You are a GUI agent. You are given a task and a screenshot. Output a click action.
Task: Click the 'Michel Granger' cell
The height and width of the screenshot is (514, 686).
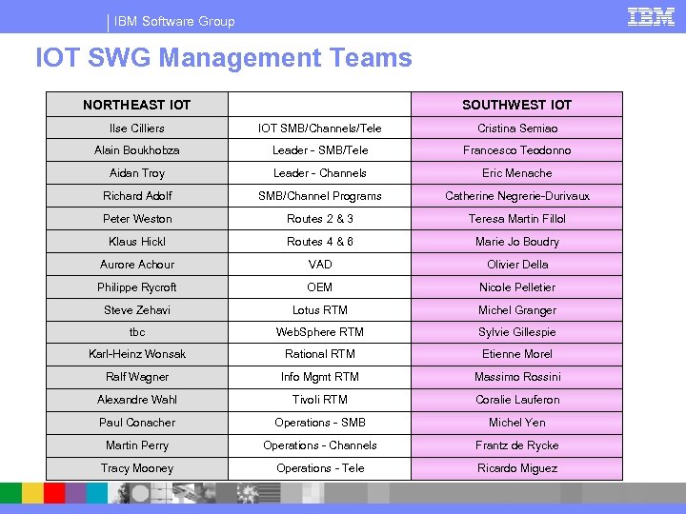click(x=516, y=310)
